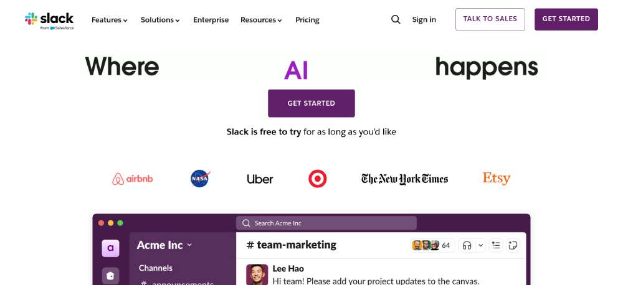Click the Slack logo
Image resolution: width=623 pixels, height=285 pixels.
tap(49, 20)
